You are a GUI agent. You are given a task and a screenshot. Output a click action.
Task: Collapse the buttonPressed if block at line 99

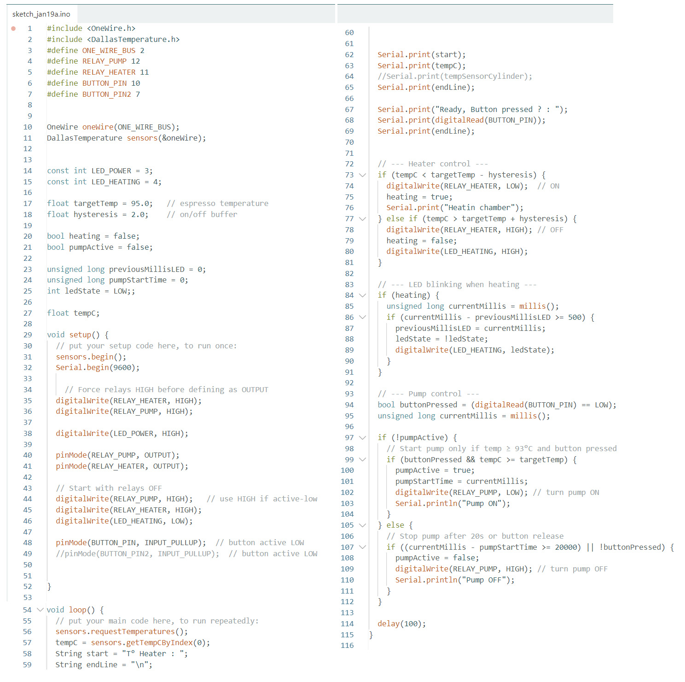point(362,460)
